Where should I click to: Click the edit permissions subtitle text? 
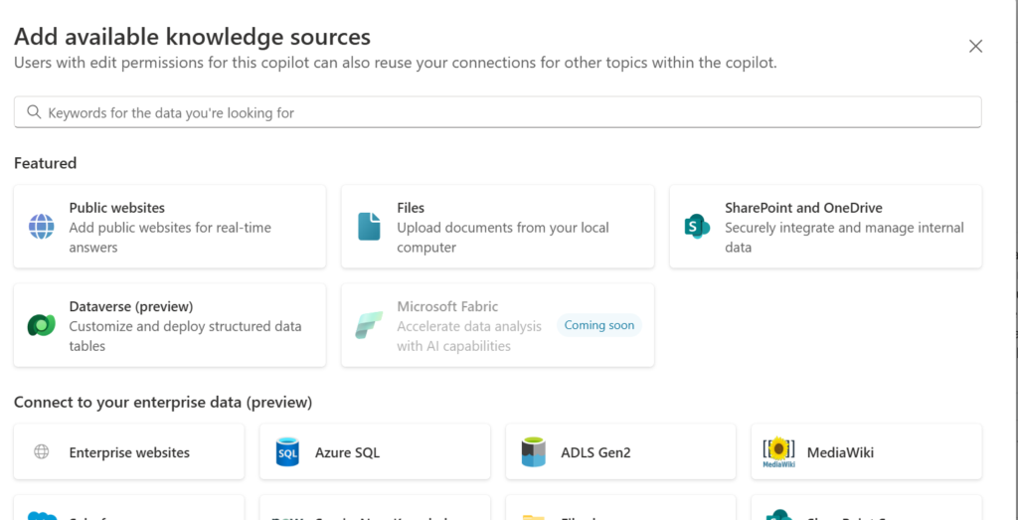(396, 64)
